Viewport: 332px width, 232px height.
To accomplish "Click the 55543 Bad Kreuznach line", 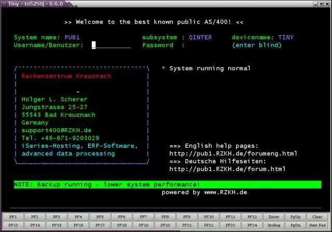I will (x=59, y=115).
